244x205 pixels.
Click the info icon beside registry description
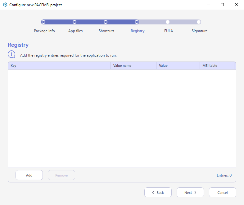(11, 54)
